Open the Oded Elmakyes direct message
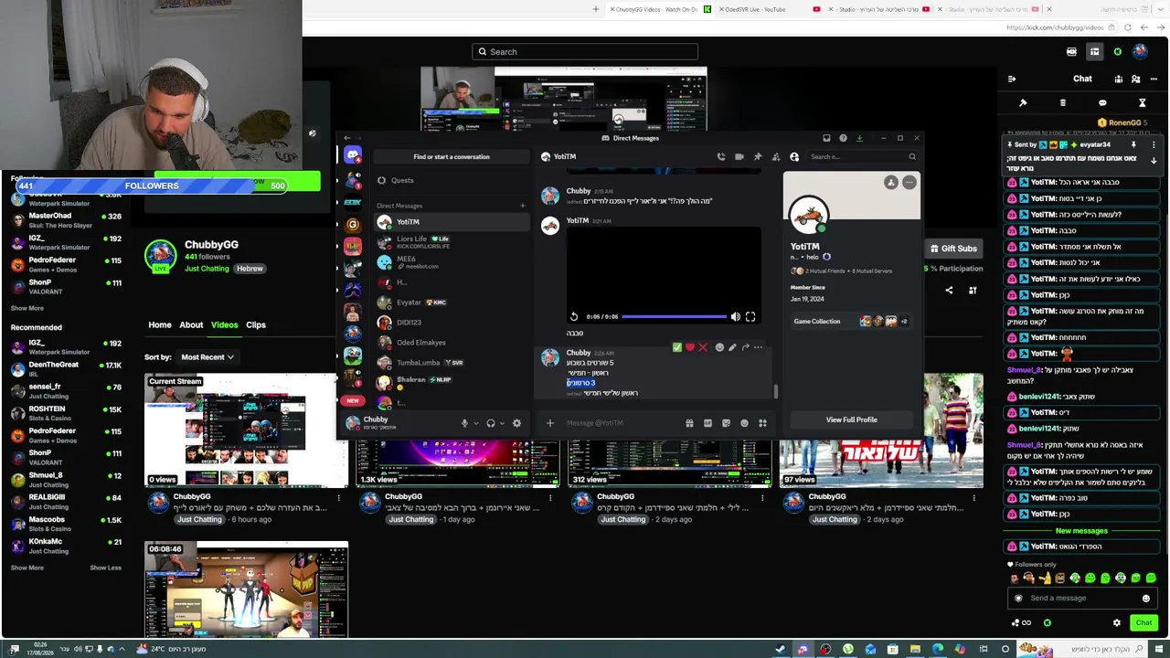 point(452,343)
